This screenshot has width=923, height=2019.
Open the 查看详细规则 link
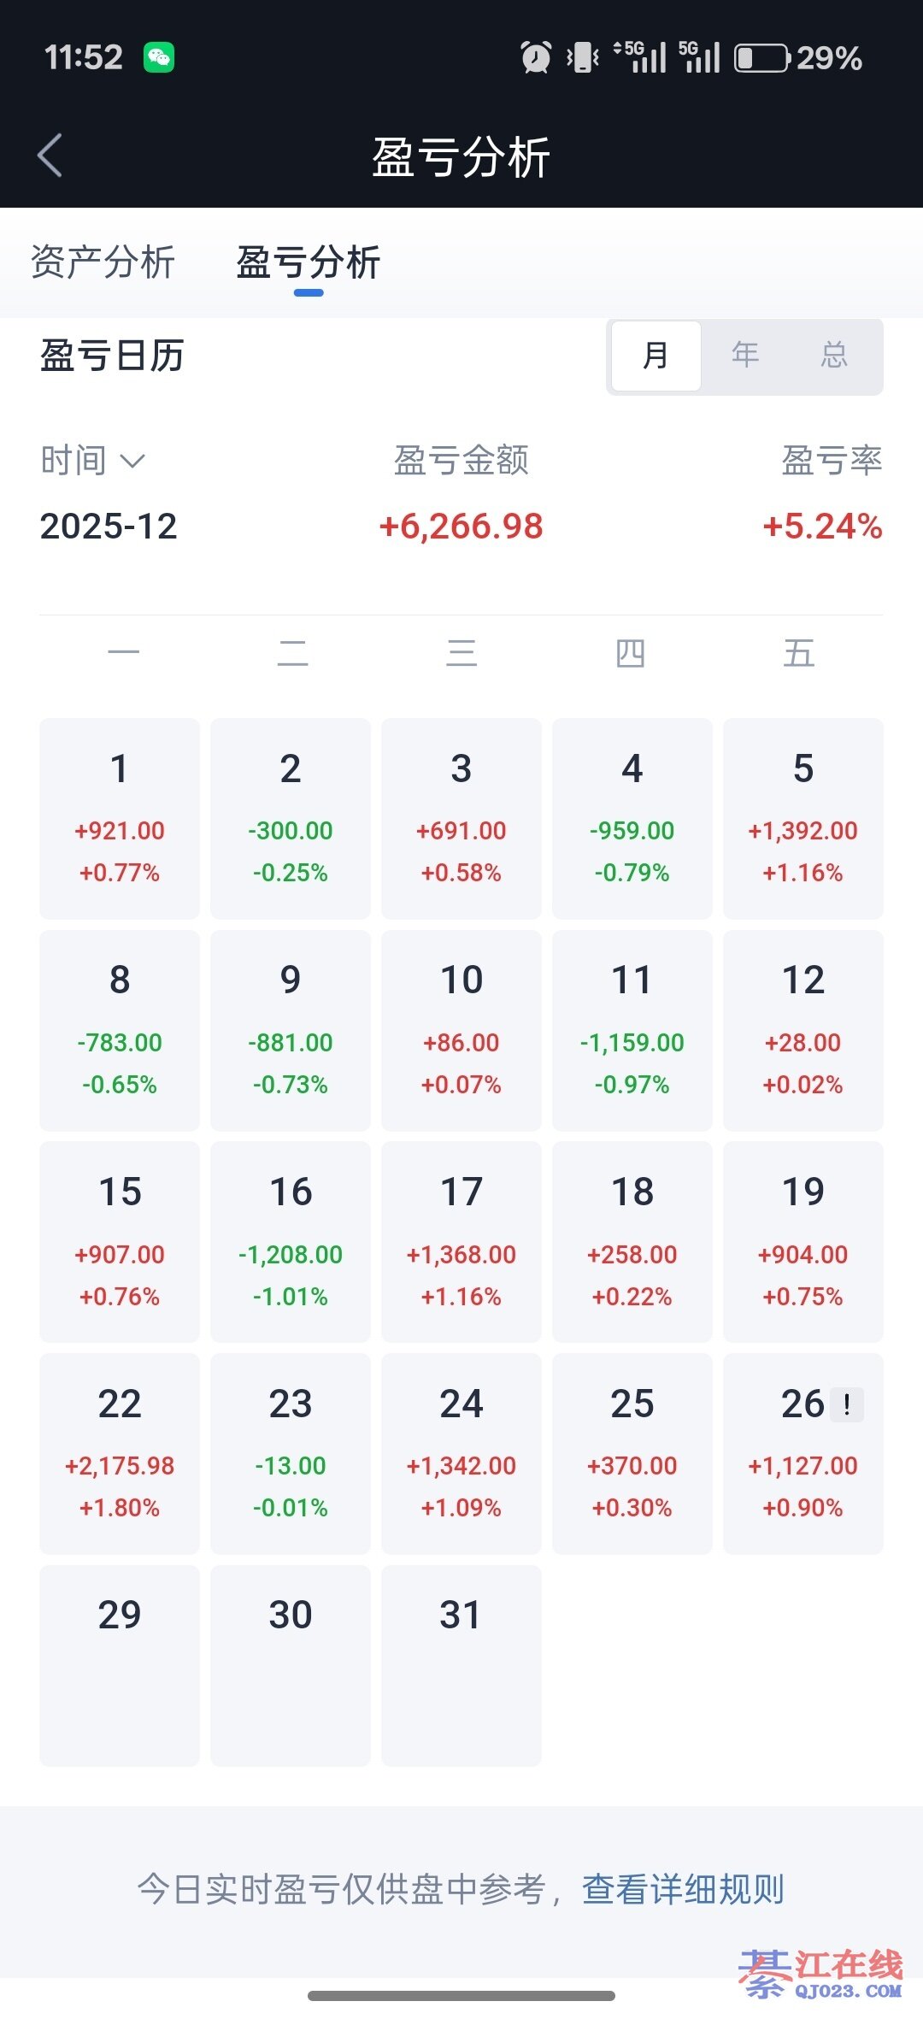(x=683, y=1889)
